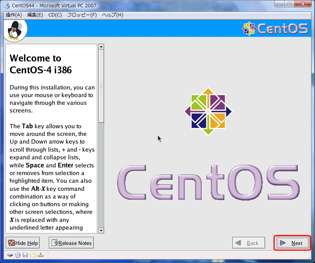The height and width of the screenshot is (263, 315).
Task: Open the 編集(E) menu
Action: pyautogui.click(x=35, y=15)
